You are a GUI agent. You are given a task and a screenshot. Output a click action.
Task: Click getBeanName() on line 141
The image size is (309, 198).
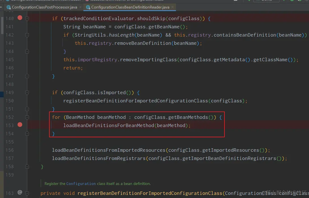coord(167,27)
